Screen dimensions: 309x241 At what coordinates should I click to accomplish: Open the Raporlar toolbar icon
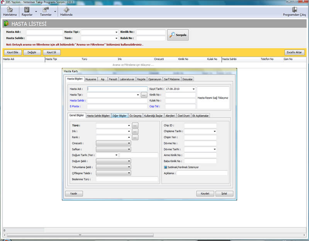(x=27, y=10)
